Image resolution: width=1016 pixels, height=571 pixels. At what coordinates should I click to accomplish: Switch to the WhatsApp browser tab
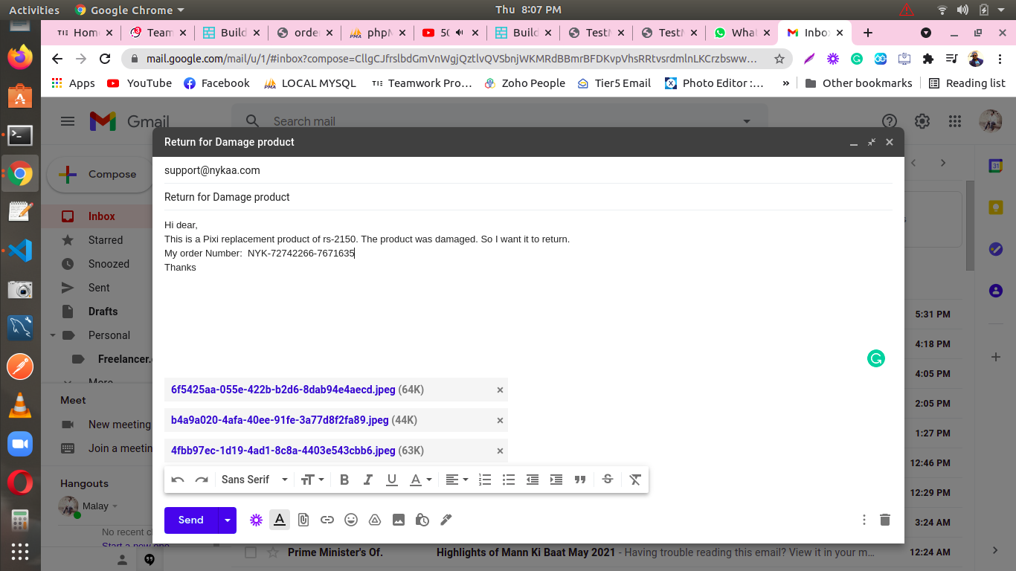coord(738,33)
